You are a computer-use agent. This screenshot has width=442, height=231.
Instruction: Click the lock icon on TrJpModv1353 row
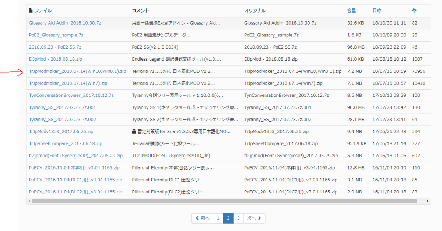[135, 131]
